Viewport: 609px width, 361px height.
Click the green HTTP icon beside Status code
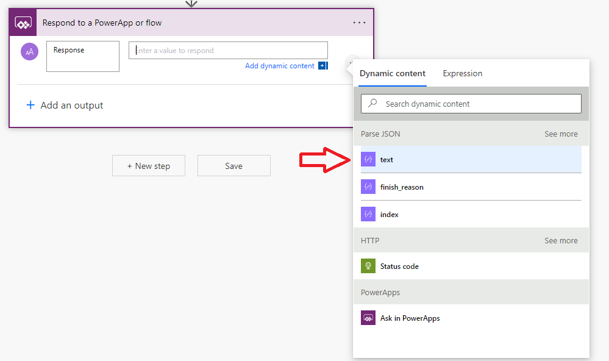[x=368, y=266]
